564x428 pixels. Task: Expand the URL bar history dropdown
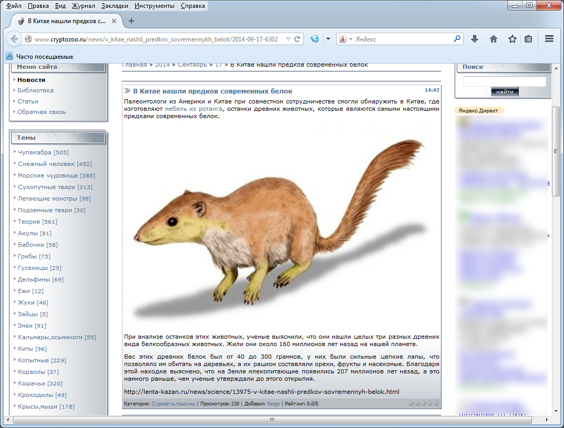point(288,39)
